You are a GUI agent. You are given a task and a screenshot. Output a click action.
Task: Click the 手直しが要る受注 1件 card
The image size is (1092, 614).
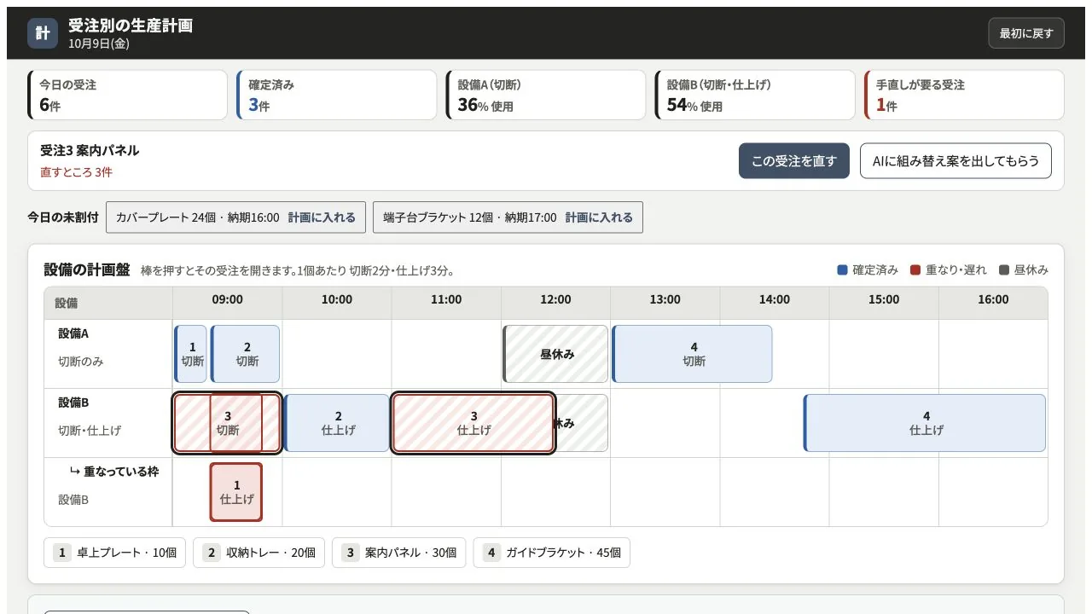[x=964, y=95]
